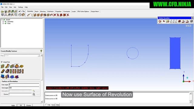
Task: Open the Edit menu
Action: 6,7
